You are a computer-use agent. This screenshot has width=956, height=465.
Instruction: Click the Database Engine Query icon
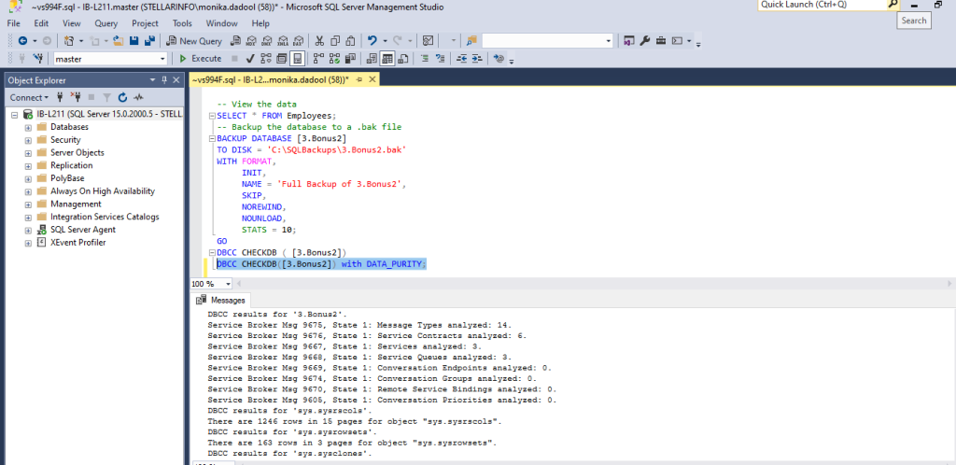click(234, 41)
